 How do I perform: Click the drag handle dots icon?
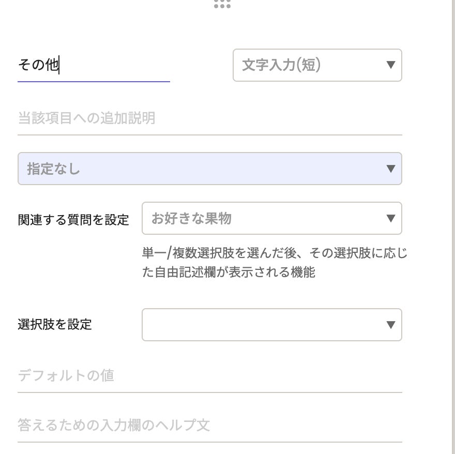click(x=222, y=4)
